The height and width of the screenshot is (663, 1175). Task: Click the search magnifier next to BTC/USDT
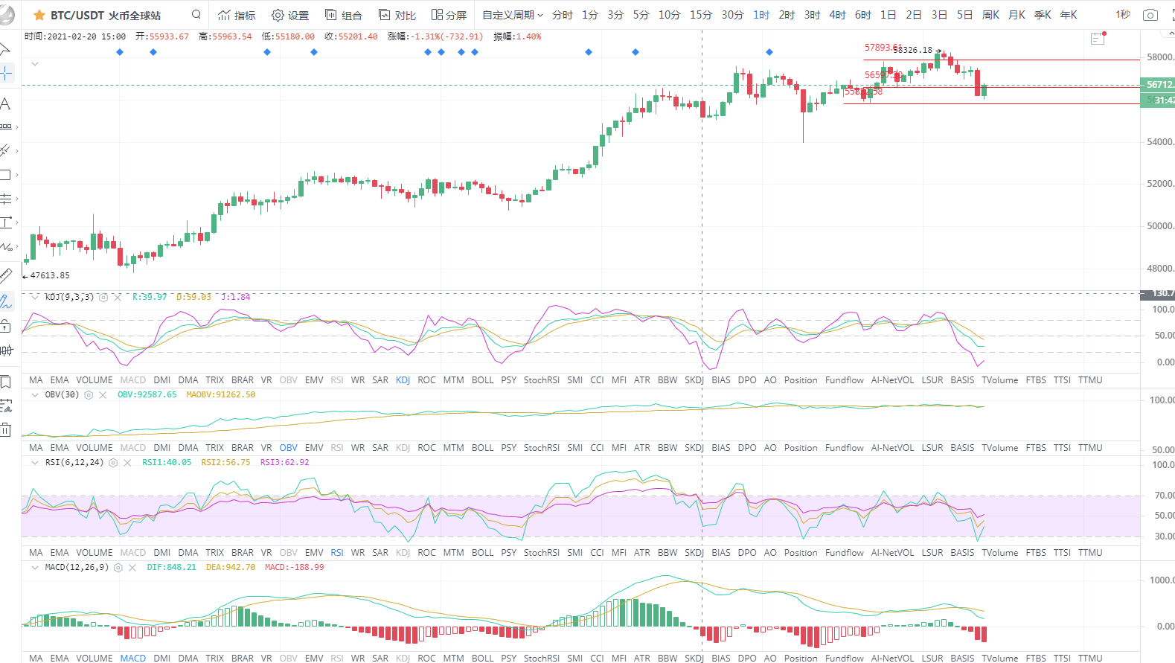(196, 14)
